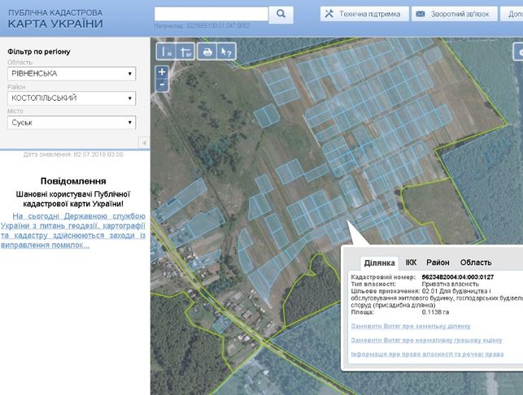This screenshot has height=395, width=523.
Task: Select the distance measurement tool
Action: pyautogui.click(x=166, y=51)
